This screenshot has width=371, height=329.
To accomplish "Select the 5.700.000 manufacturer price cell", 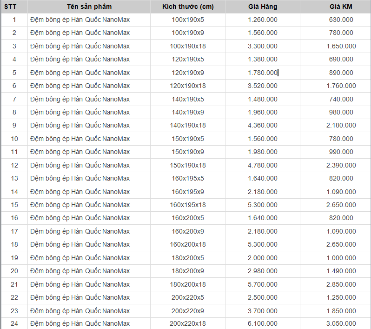I will [x=262, y=284].
